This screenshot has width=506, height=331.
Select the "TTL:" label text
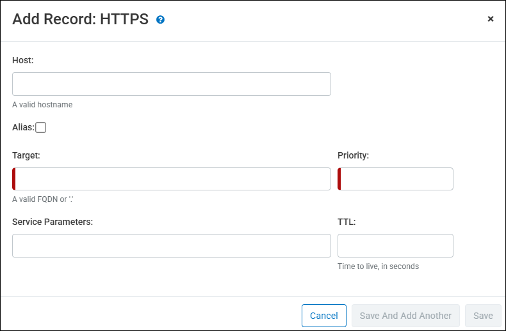click(347, 222)
